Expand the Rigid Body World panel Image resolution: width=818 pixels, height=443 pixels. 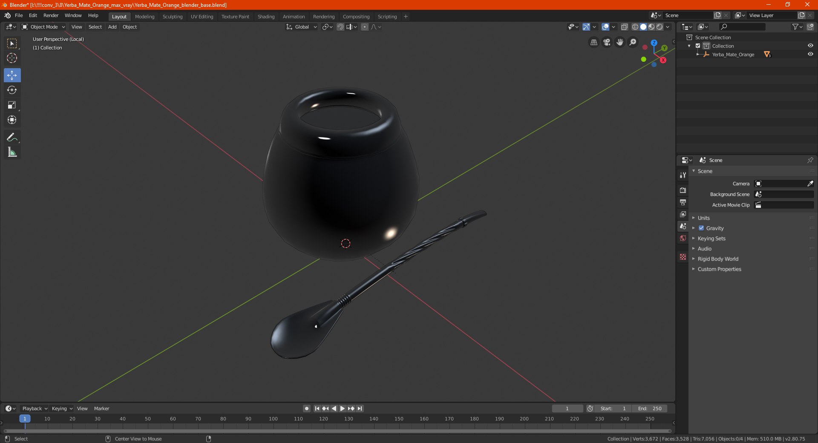click(718, 259)
